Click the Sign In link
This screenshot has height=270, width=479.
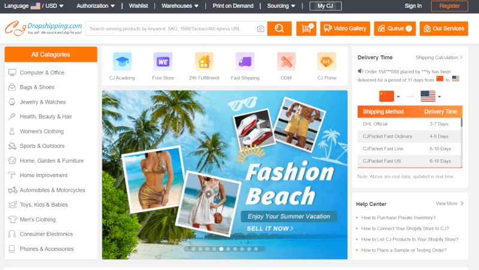pyautogui.click(x=413, y=6)
